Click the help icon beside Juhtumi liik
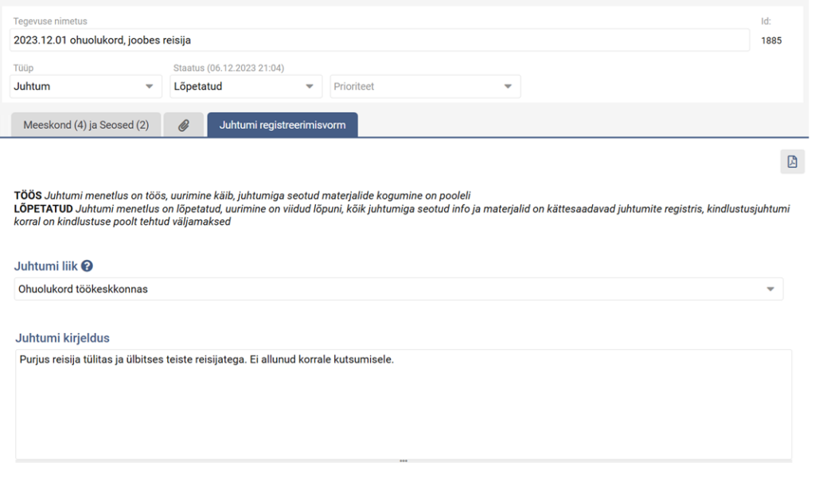The width and height of the screenshot is (815, 481). click(x=88, y=266)
